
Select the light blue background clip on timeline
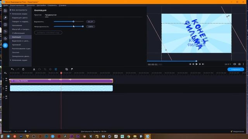61,88
